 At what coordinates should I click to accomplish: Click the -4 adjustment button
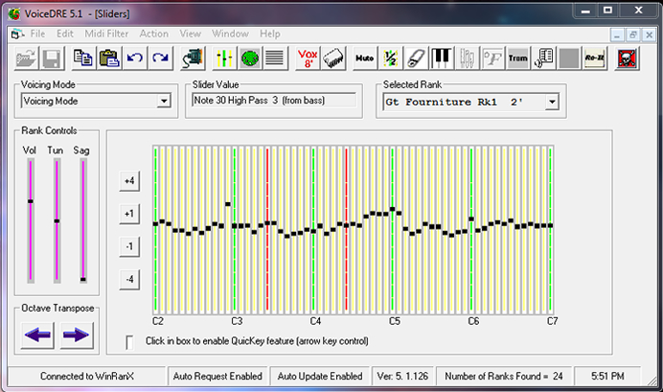129,279
